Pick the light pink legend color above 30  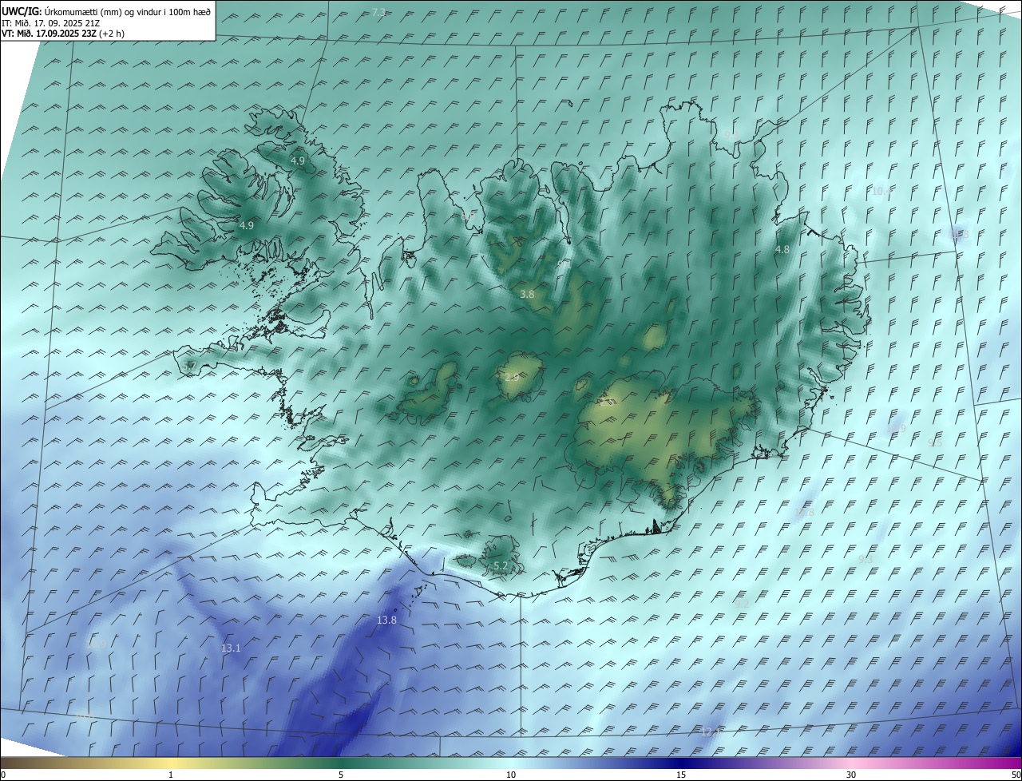click(x=851, y=763)
